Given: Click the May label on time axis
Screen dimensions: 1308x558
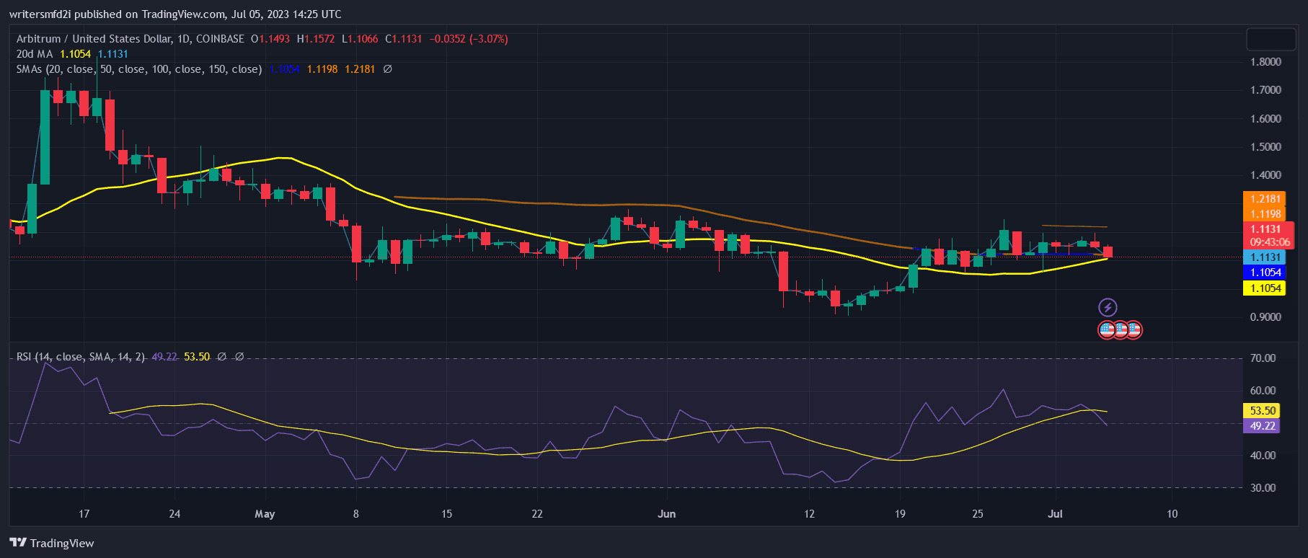Looking at the screenshot, I should (x=265, y=514).
